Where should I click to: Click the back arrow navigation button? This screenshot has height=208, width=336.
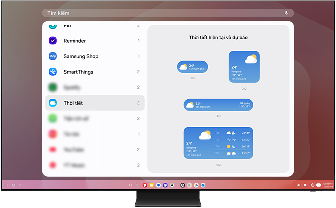pyautogui.click(x=20, y=185)
